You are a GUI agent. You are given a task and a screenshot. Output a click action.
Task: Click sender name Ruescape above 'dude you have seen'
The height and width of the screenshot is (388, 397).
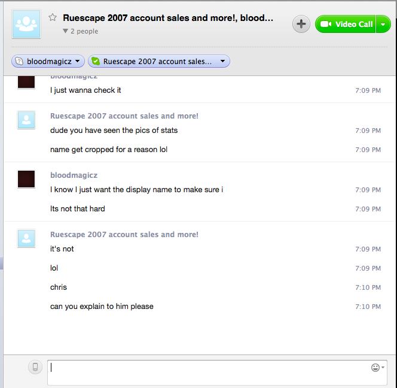point(124,116)
